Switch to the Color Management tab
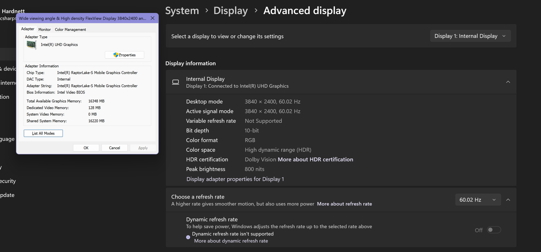 click(70, 29)
